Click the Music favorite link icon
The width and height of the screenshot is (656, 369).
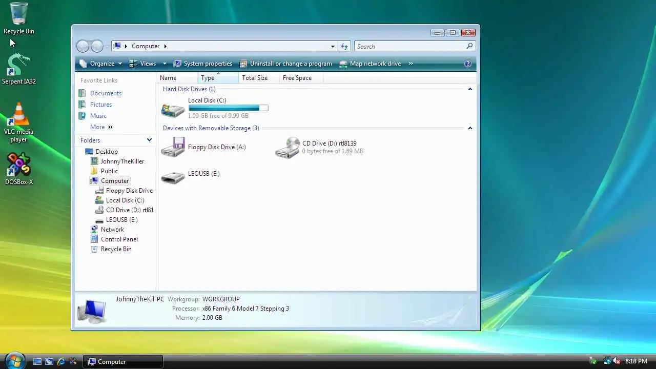click(x=82, y=116)
